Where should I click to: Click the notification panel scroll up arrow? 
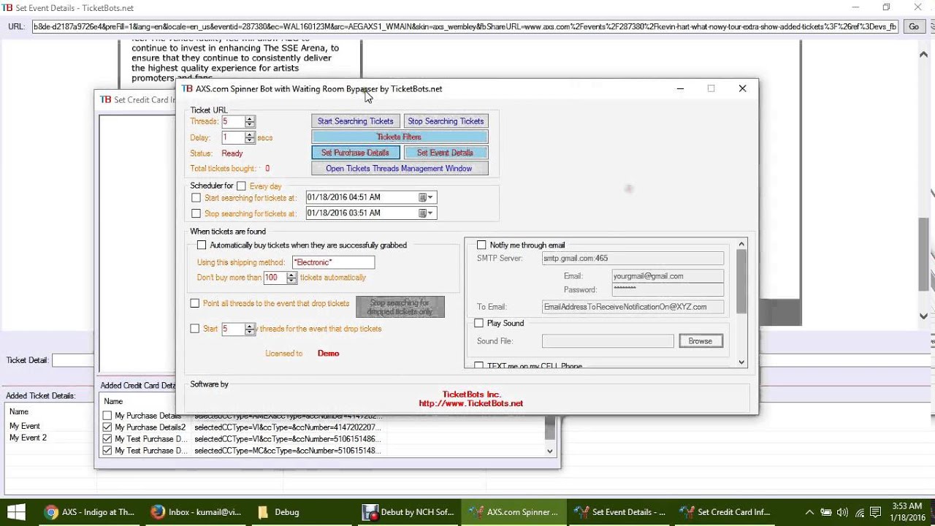pyautogui.click(x=741, y=244)
